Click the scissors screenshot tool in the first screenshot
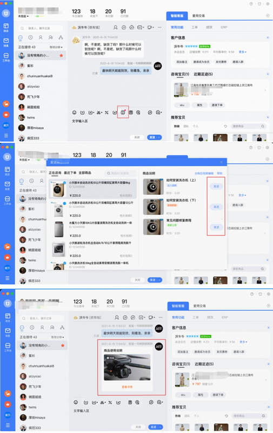Viewport: 273px width, 433px height. 98,113
